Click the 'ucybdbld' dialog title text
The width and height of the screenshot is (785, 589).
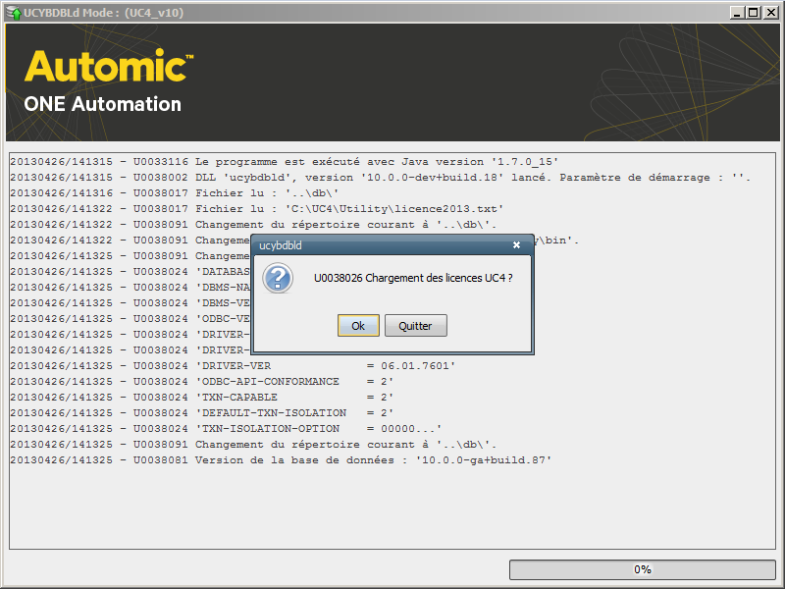[281, 245]
